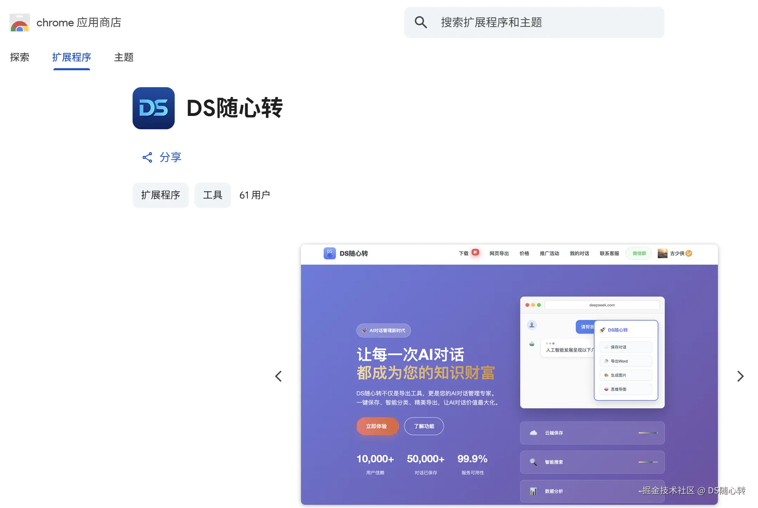The image size is (758, 508).
Task: Show the previous screenshot with left arrow
Action: pyautogui.click(x=278, y=376)
